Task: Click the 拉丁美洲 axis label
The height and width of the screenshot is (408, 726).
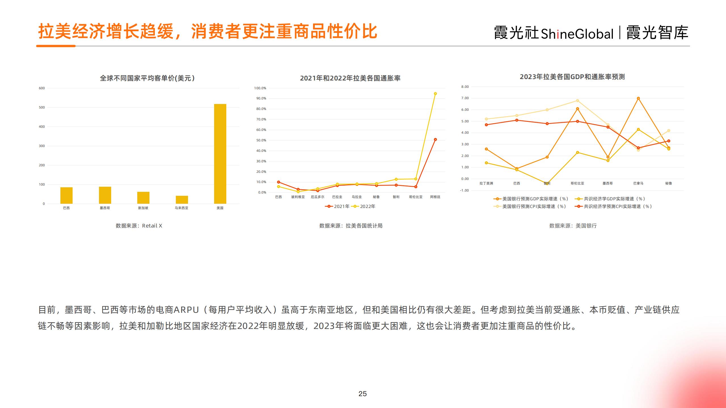Action: [x=486, y=183]
